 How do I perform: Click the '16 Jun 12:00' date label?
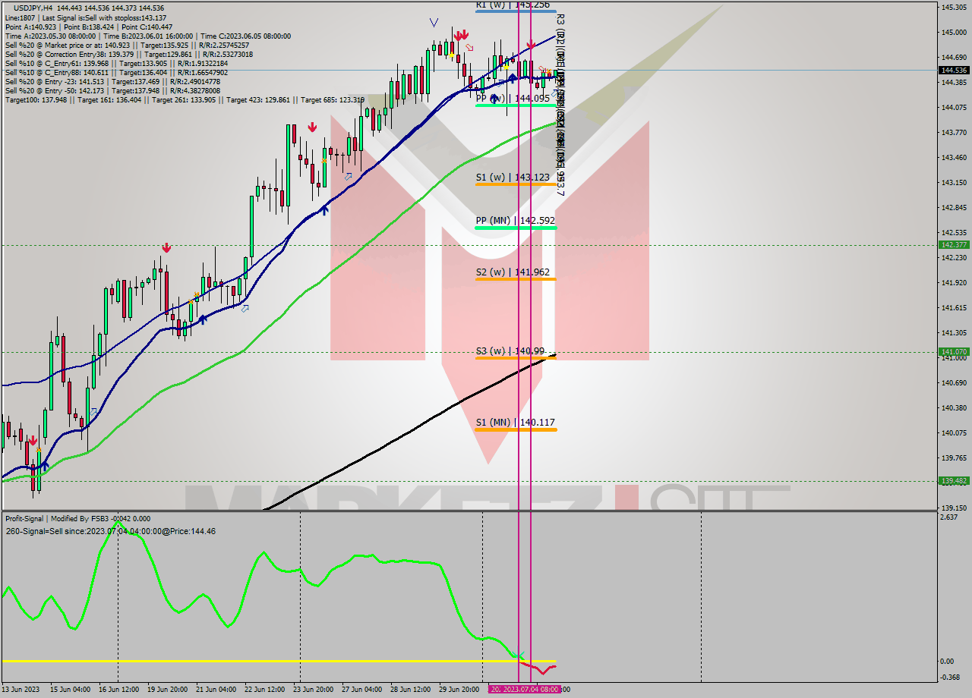[x=118, y=690]
